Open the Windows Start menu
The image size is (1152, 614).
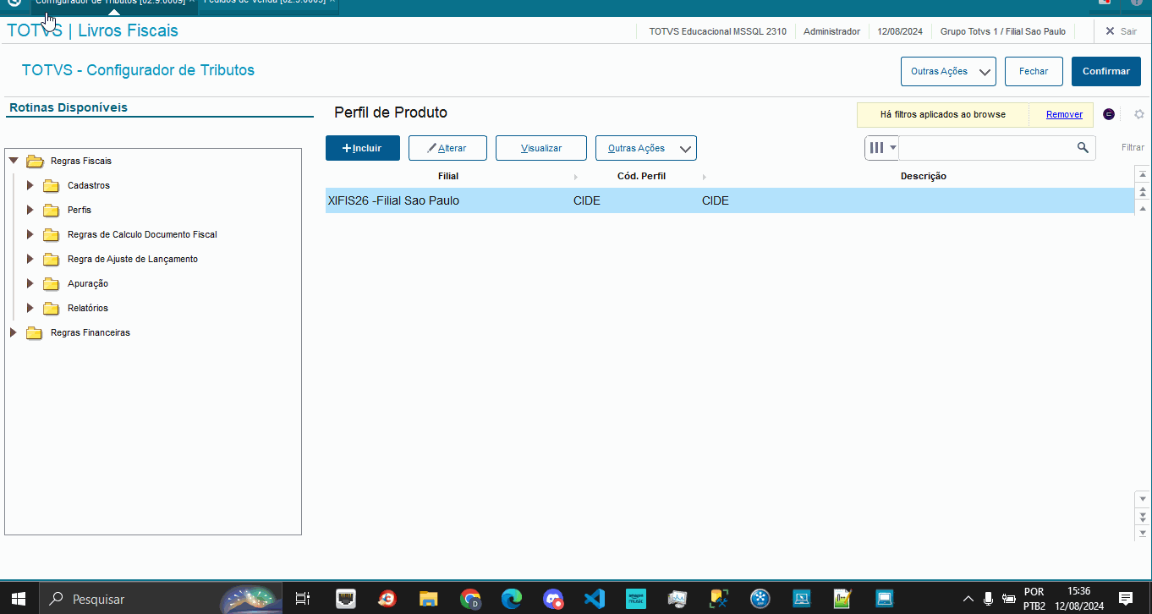coord(19,599)
